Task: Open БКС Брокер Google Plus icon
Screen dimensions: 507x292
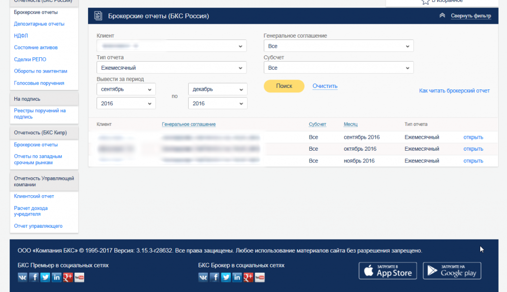Action: pos(249,277)
